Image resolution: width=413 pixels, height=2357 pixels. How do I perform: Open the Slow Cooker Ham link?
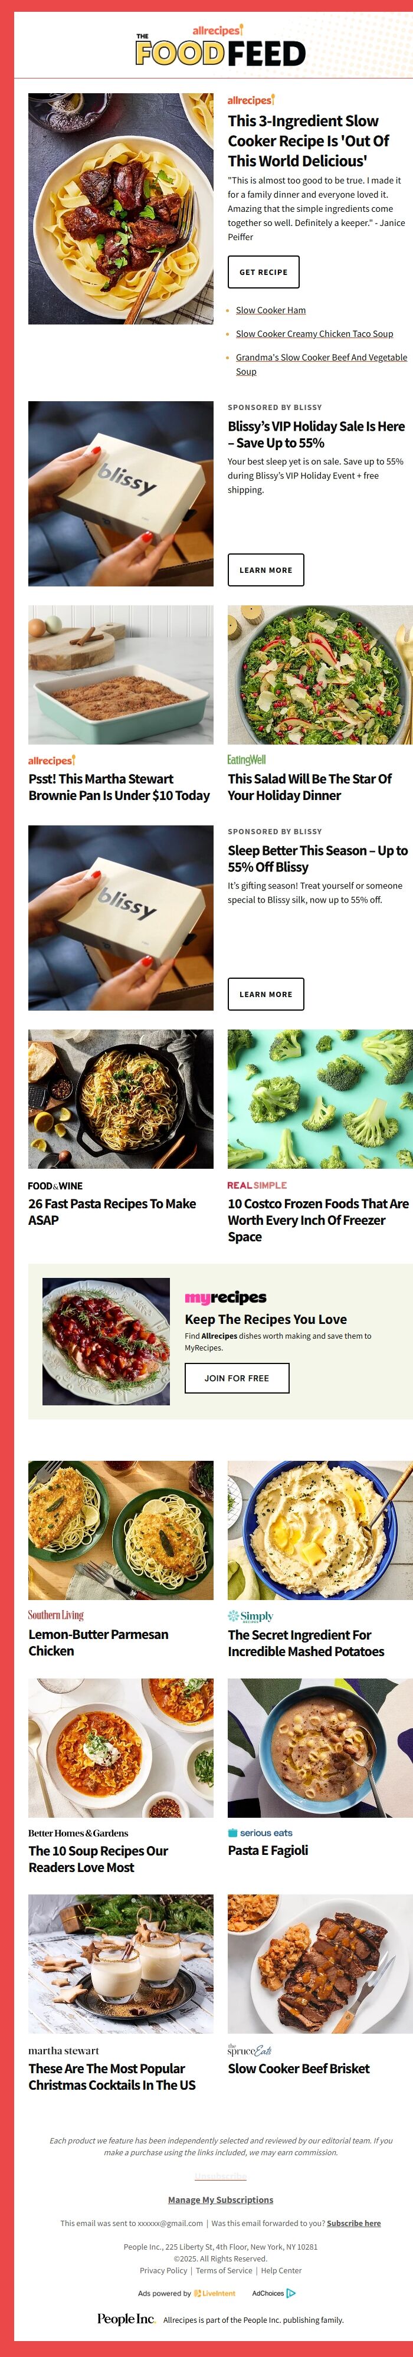(270, 310)
